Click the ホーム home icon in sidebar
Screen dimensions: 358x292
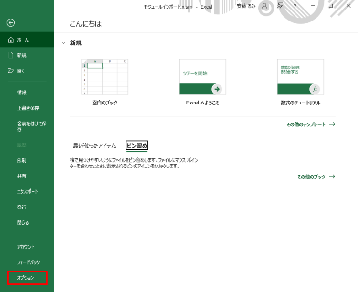[11, 40]
